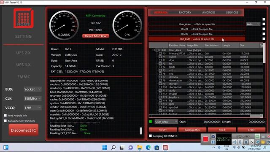Open the VCCQ 1.9V dropdown
Screen dimensions: 270x152
32,108
